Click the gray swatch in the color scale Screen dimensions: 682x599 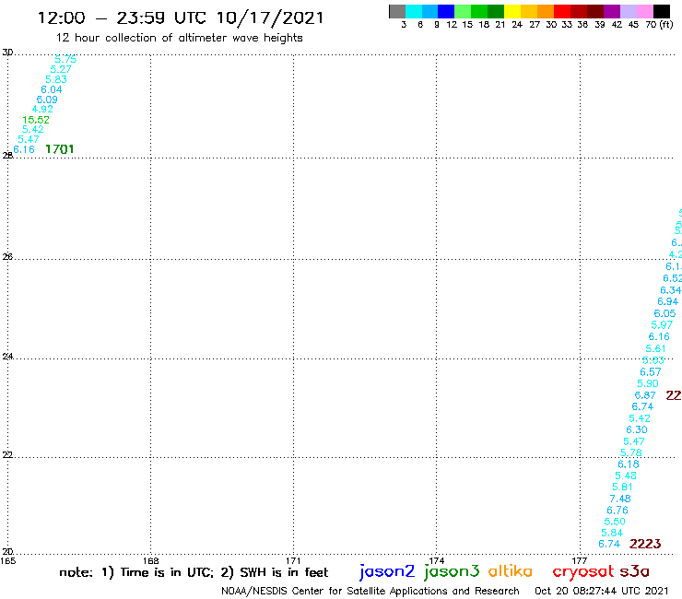(x=397, y=11)
